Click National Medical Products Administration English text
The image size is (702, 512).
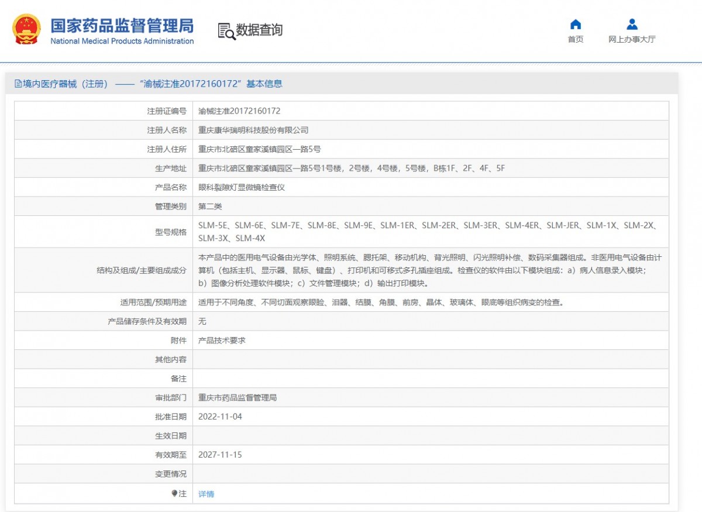click(122, 41)
